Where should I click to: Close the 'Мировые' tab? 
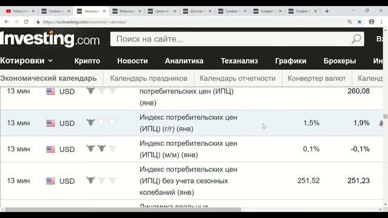pos(139,11)
